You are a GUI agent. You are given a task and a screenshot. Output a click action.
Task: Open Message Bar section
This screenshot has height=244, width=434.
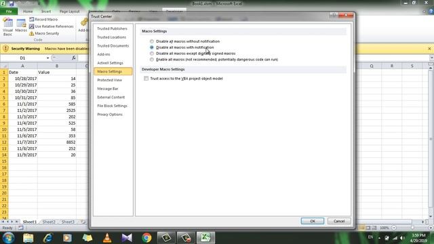[x=108, y=89]
